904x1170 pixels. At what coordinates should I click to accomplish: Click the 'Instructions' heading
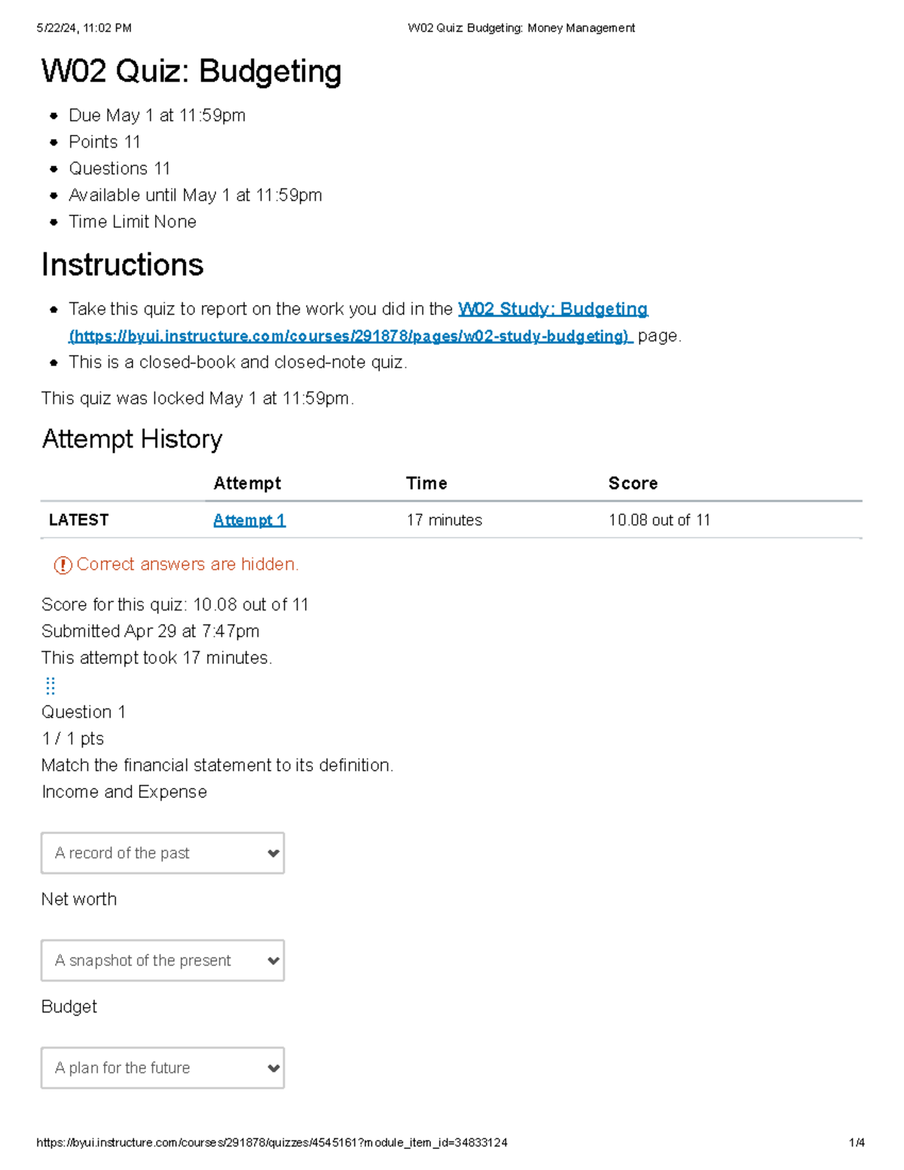(x=123, y=265)
